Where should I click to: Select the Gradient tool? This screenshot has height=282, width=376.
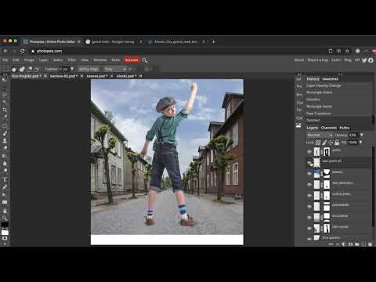click(x=5, y=156)
